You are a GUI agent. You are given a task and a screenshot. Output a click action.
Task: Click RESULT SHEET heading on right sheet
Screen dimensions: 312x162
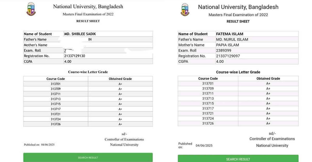[238, 22]
